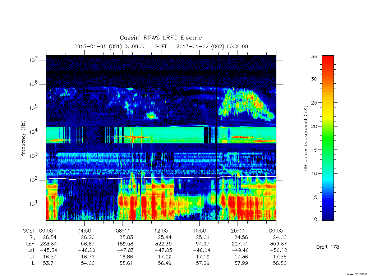Click the 'SCET' label between the dates
The width and height of the screenshot is (368, 276).
tap(161, 46)
